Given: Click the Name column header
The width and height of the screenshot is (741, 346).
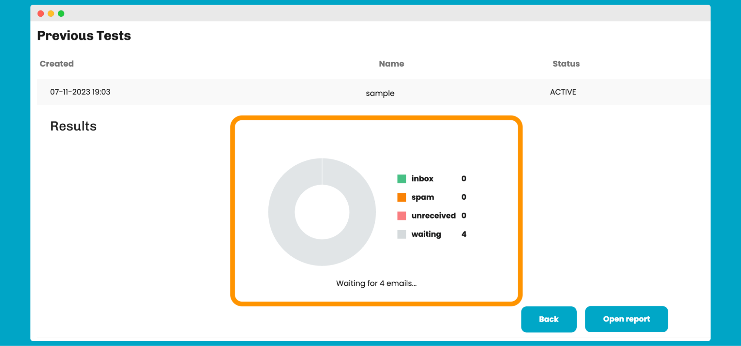Looking at the screenshot, I should point(391,64).
